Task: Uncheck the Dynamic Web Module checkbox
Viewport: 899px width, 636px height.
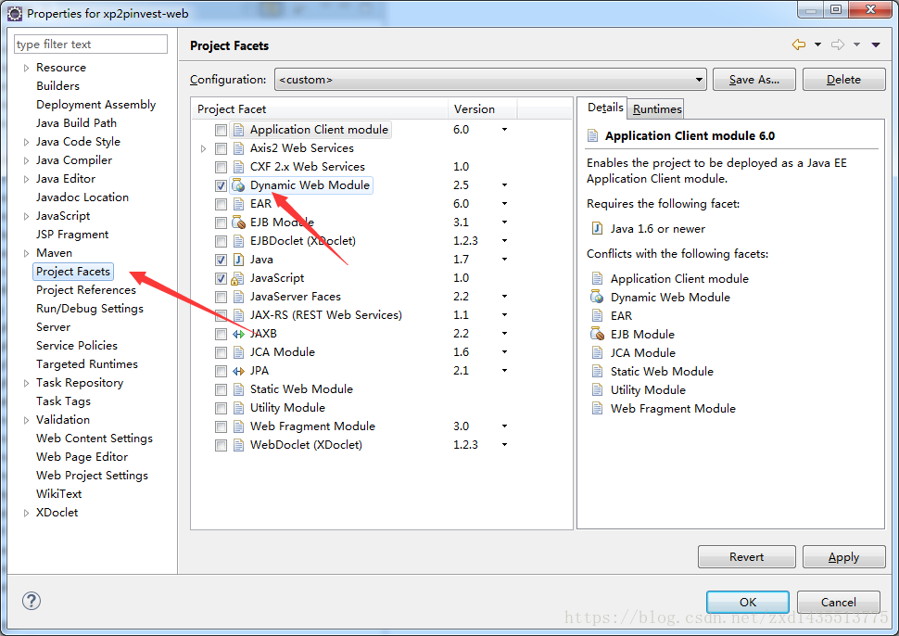Action: click(x=221, y=185)
